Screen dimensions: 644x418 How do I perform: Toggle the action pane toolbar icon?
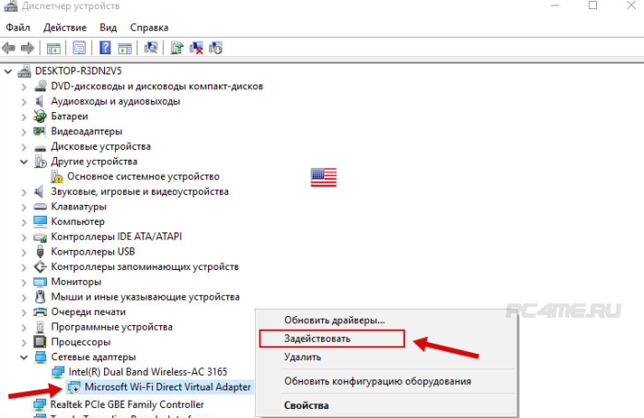point(125,49)
